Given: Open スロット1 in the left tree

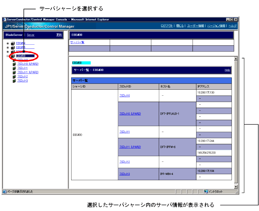Looking at the screenshot, I should [x=23, y=68].
